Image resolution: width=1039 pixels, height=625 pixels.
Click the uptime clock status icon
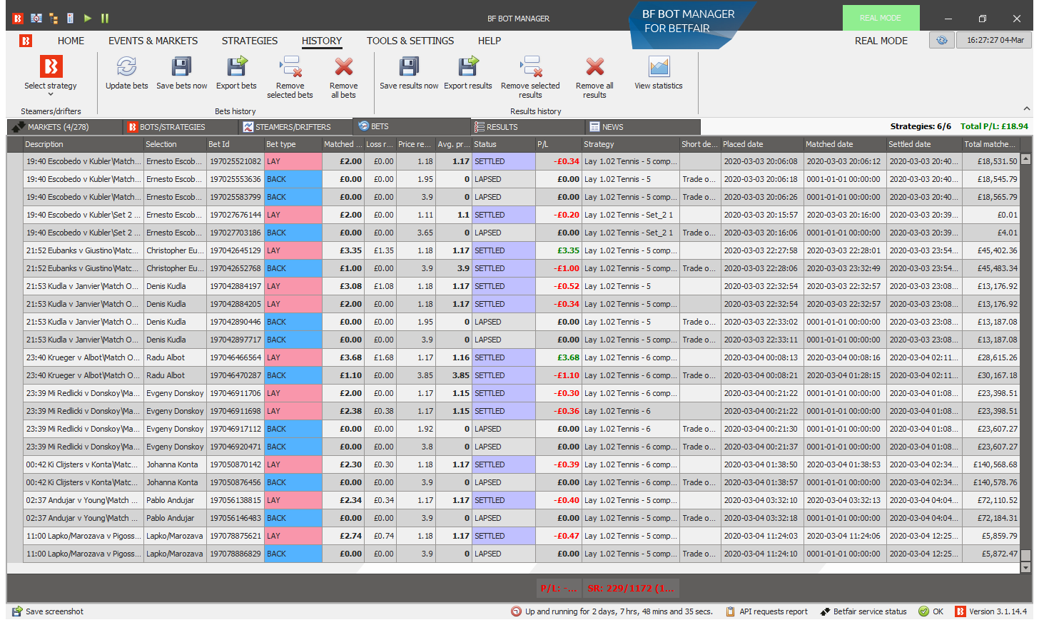click(x=516, y=611)
